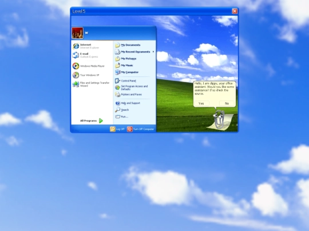Choose the Help and Support text entry
Viewport: 309px width, 231px height.
tap(130, 103)
